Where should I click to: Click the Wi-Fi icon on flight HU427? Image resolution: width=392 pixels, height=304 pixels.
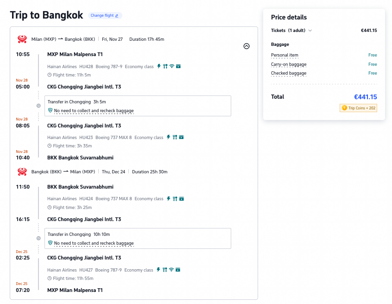coord(171,270)
